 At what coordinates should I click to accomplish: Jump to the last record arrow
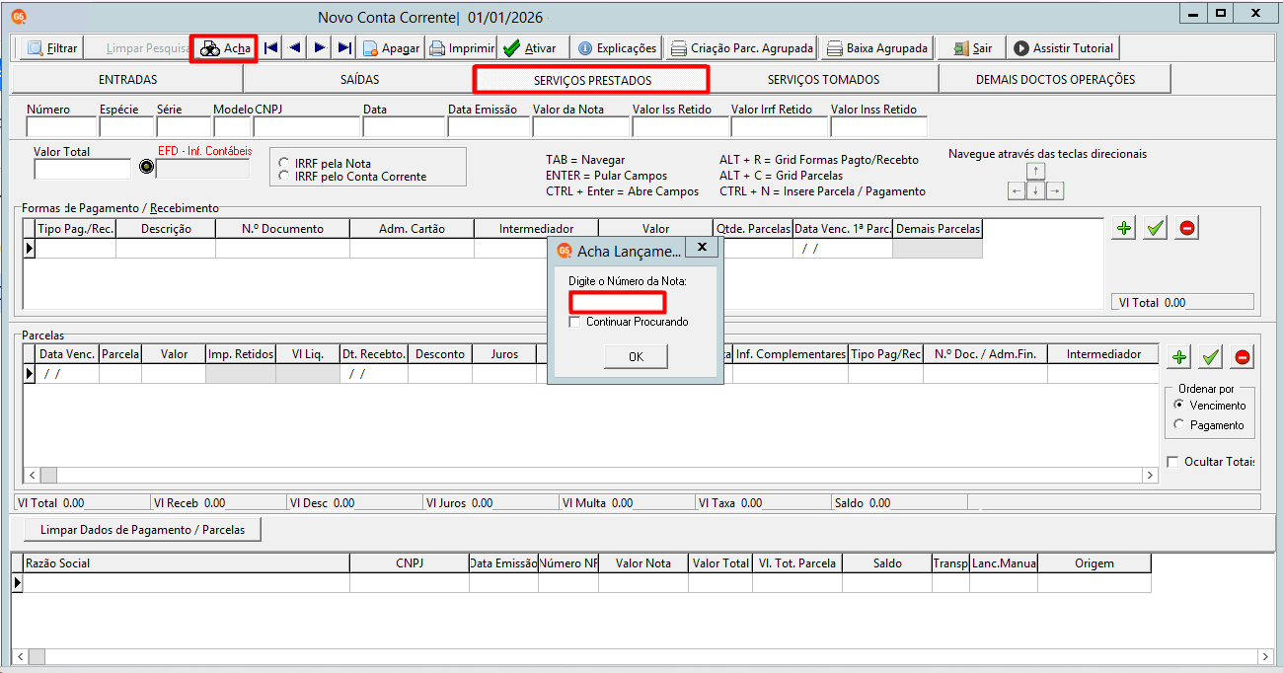point(343,47)
